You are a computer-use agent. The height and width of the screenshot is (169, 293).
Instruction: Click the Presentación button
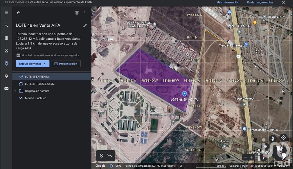coord(66,64)
